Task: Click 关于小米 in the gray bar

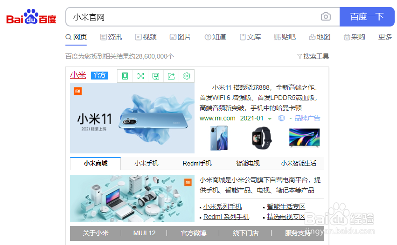Action: 96,233
